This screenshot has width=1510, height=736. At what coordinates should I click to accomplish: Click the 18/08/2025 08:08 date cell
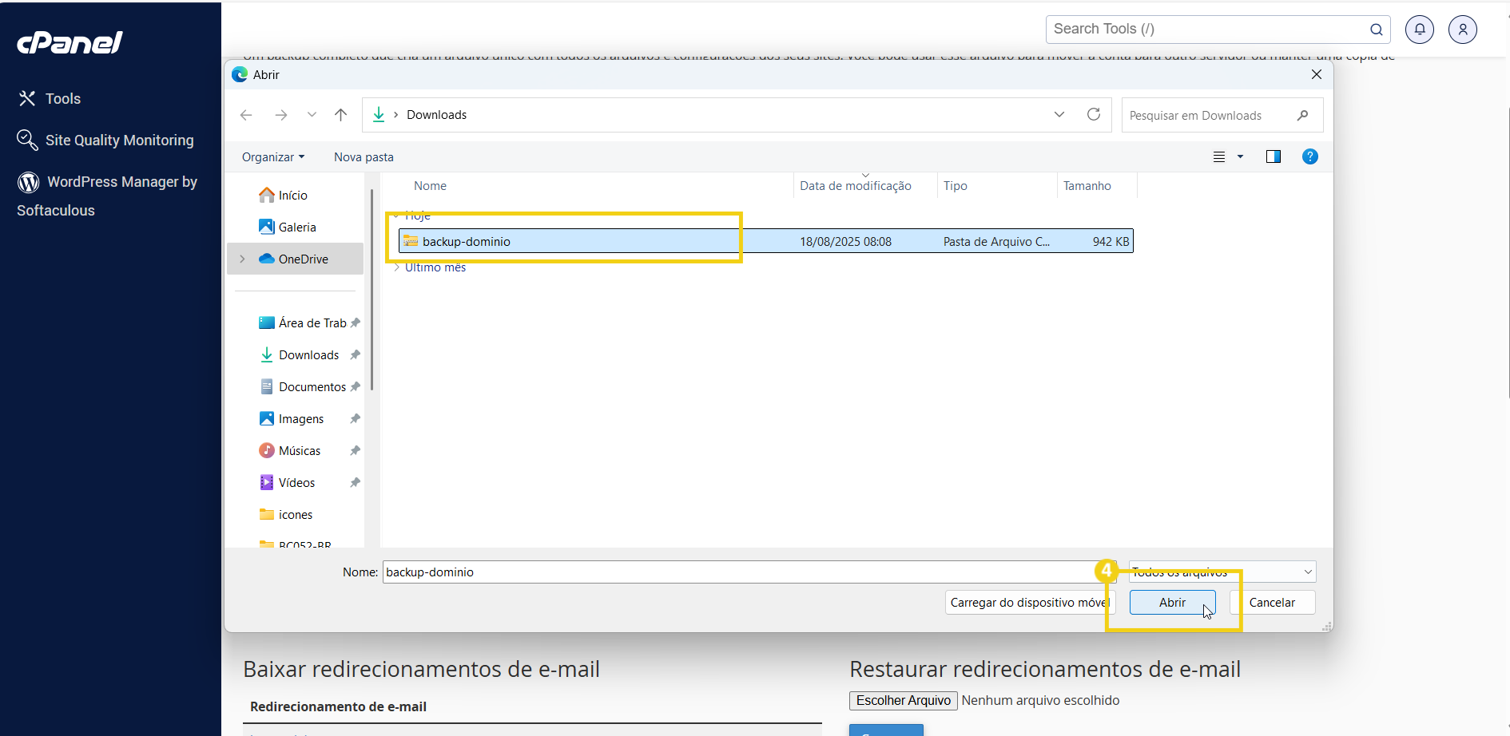coord(845,241)
